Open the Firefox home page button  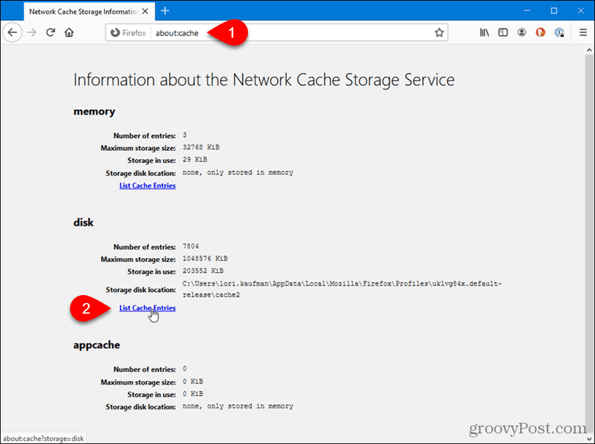pyautogui.click(x=69, y=32)
